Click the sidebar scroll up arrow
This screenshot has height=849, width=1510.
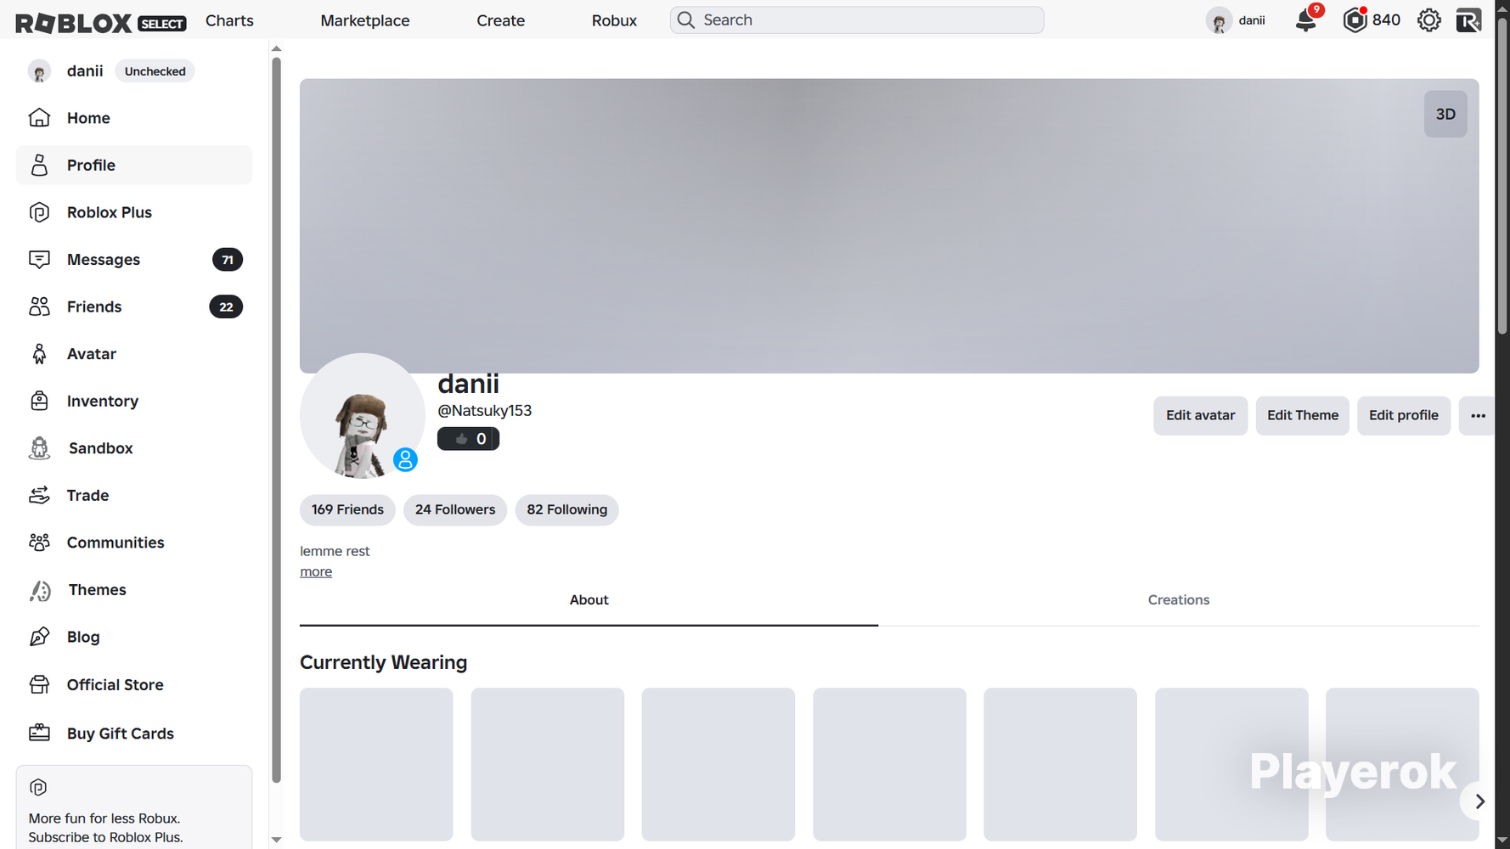click(276, 49)
